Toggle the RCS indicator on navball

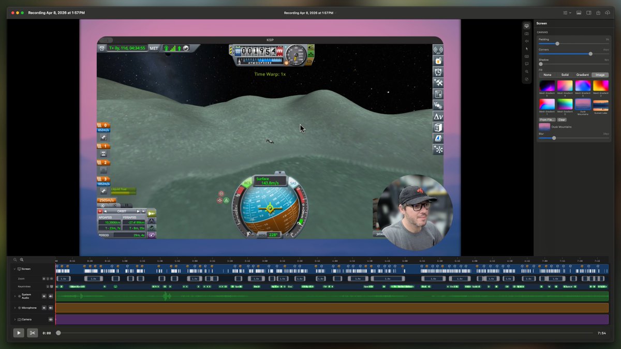click(247, 183)
